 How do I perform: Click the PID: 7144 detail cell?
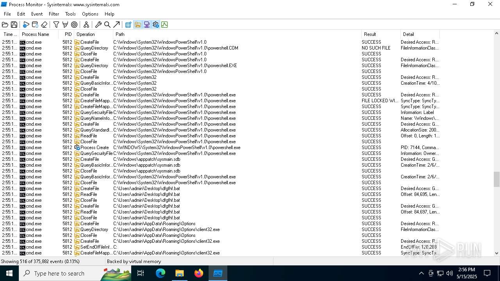pos(420,148)
